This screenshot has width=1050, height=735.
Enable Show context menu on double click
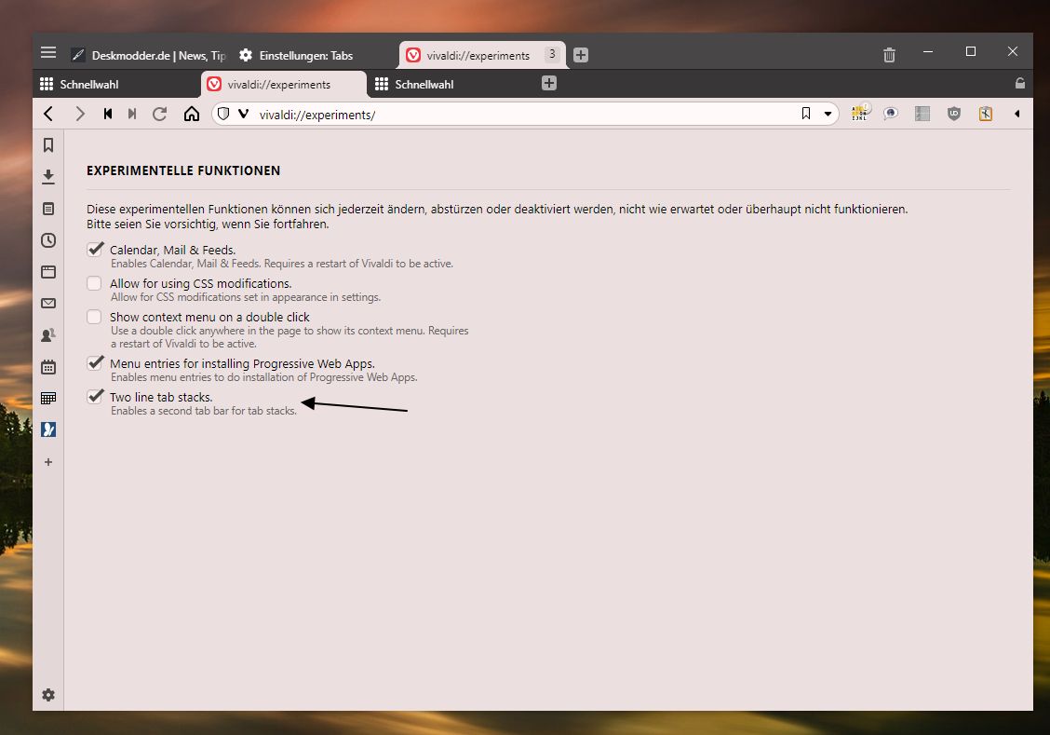pos(94,317)
